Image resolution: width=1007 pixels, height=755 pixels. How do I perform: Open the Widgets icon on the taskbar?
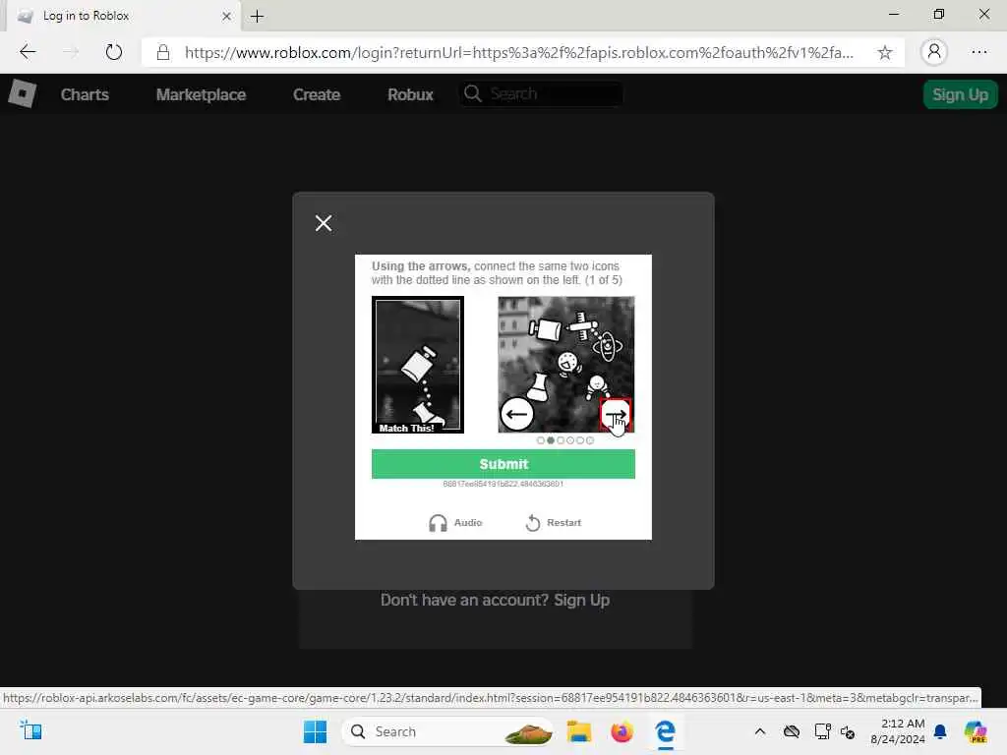[30, 730]
